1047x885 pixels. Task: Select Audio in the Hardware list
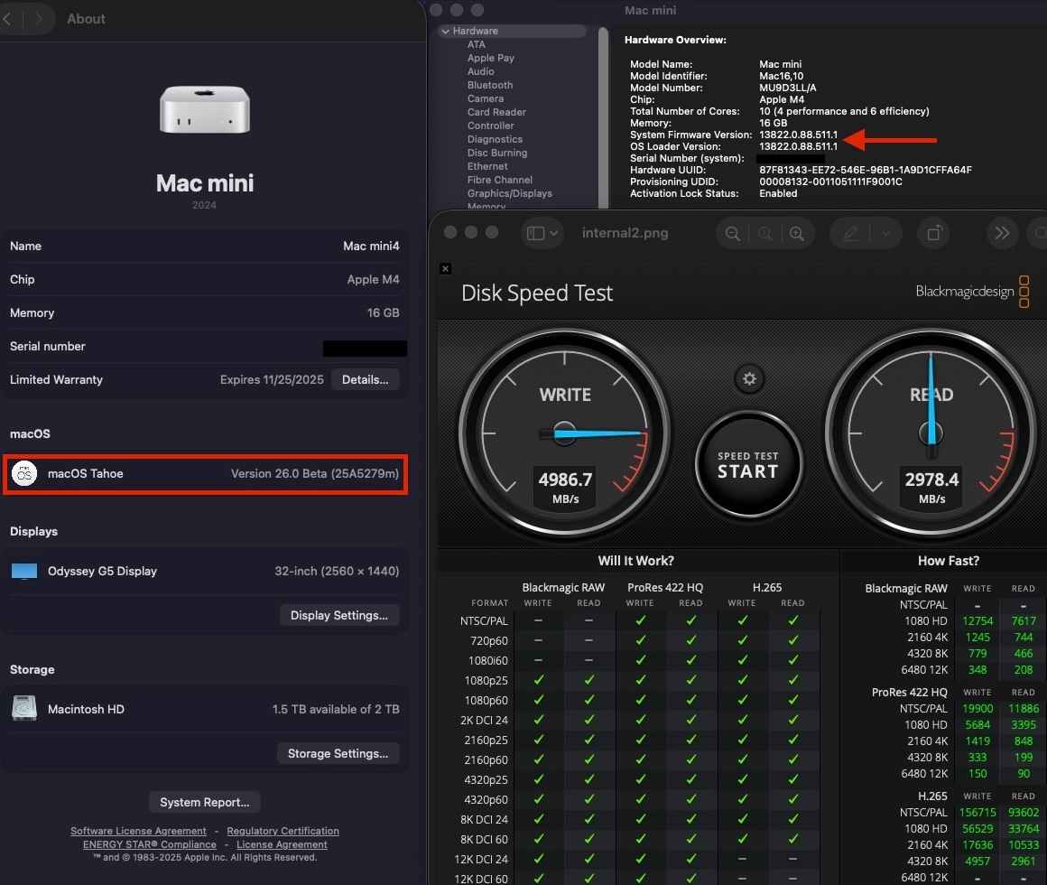coord(481,71)
